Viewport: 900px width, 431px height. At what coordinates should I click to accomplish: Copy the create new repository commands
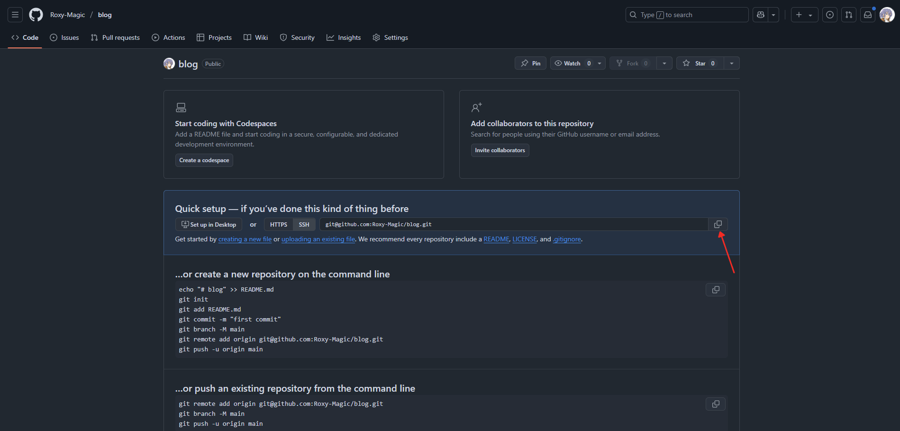coord(716,290)
